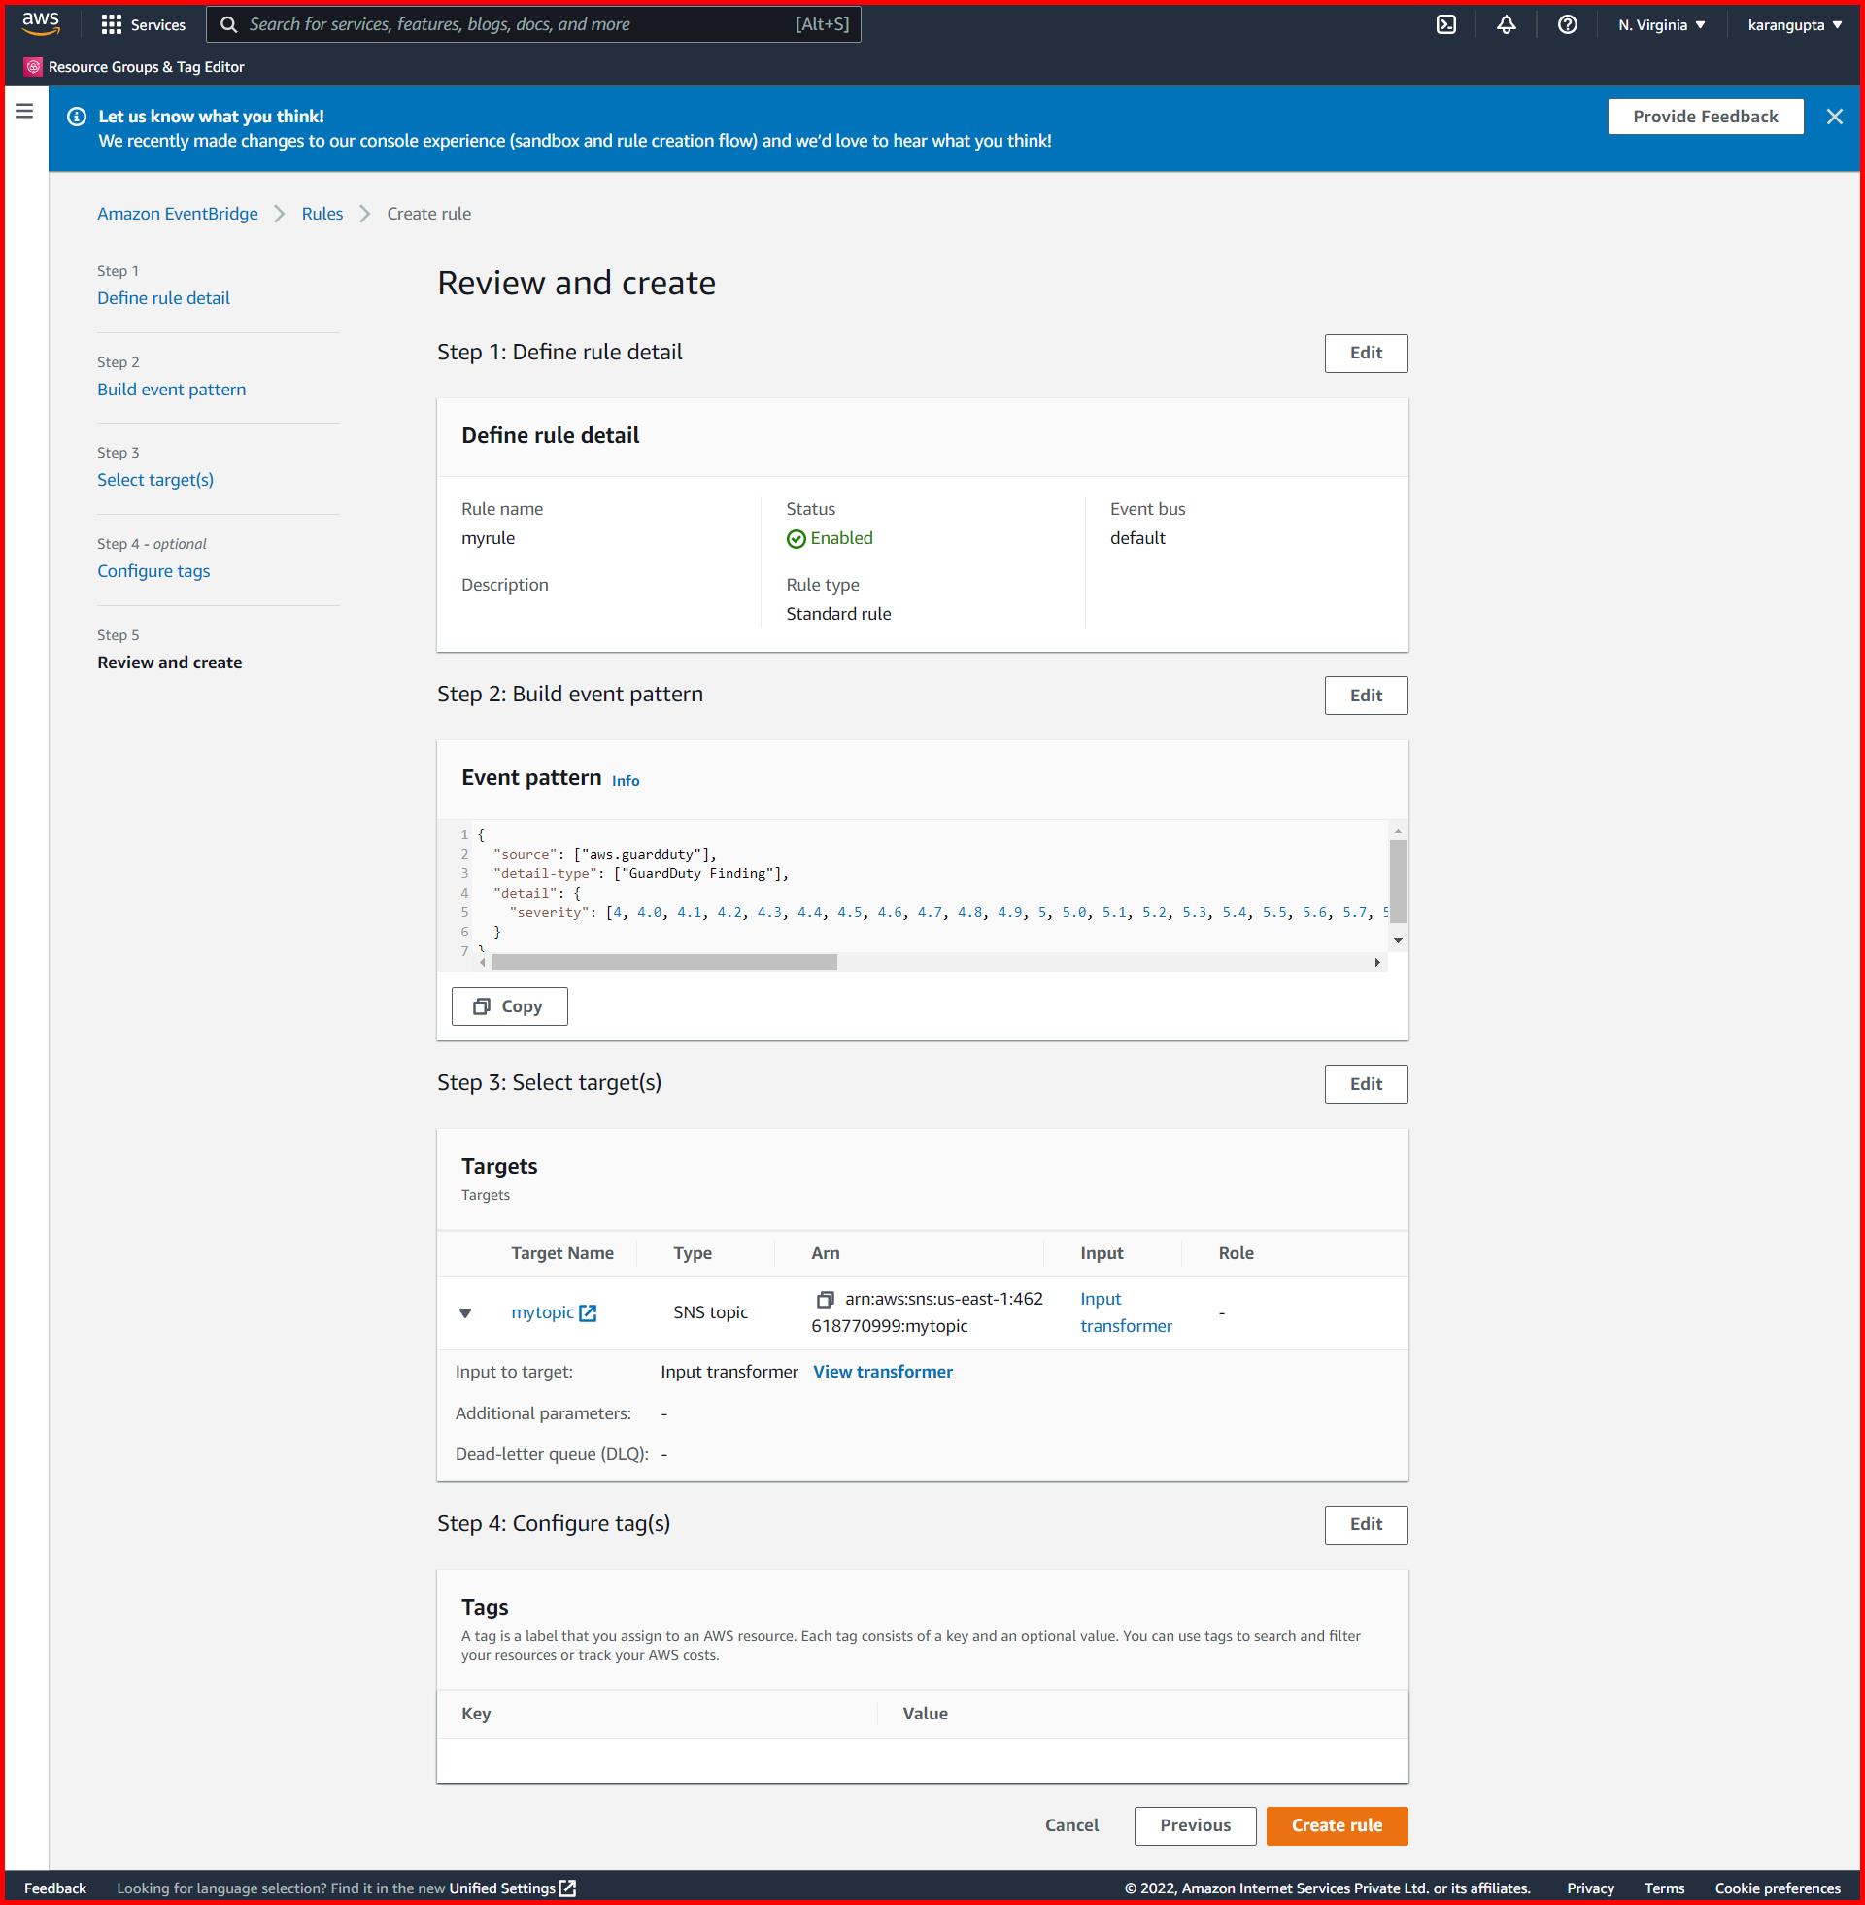Open the CloudShell terminal icon
The width and height of the screenshot is (1865, 1905).
[1445, 24]
